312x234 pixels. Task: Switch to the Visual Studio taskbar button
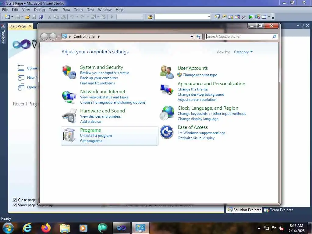tap(121, 228)
